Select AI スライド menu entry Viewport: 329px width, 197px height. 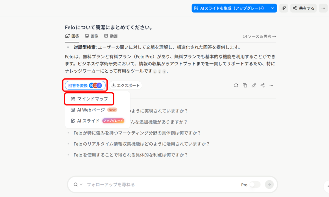tap(88, 121)
